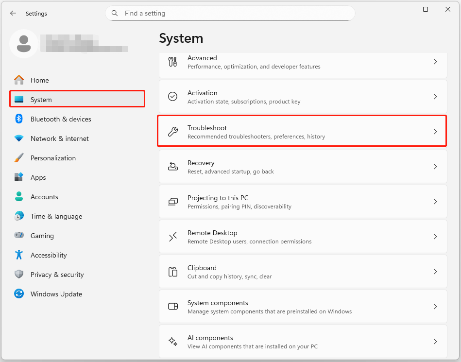The width and height of the screenshot is (461, 362).
Task: Click the Accessibility icon in the sidebar
Action: (x=18, y=255)
